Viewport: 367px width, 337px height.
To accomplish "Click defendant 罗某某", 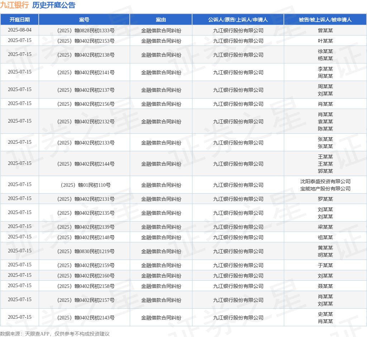I will [325, 199].
